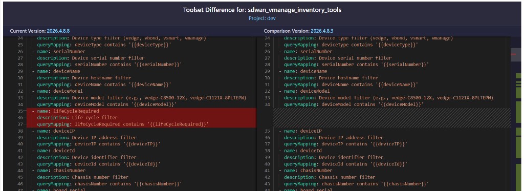
Task: Click queryMapping serialNumber line 28 in Current pane
Action: pos(110,65)
